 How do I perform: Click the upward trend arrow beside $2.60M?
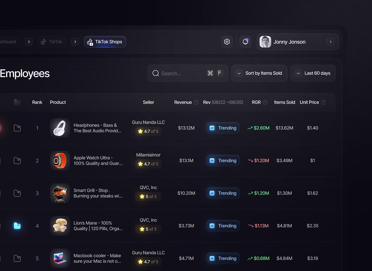click(x=250, y=128)
